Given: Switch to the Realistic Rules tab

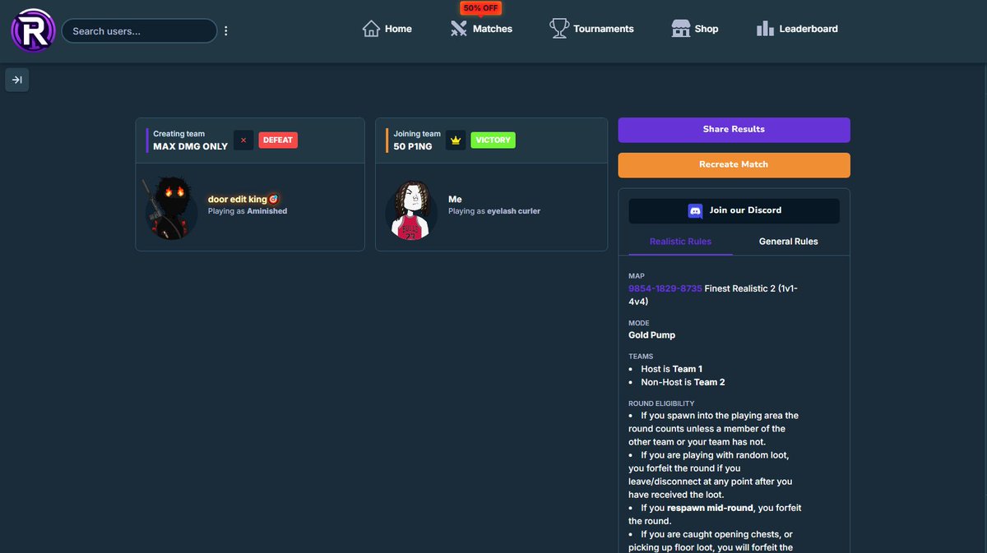Looking at the screenshot, I should [680, 242].
